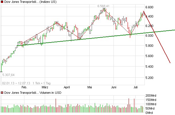The height and width of the screenshot is (115, 175).
Task: Click the lower end of the red projection line
Action: [170, 63]
